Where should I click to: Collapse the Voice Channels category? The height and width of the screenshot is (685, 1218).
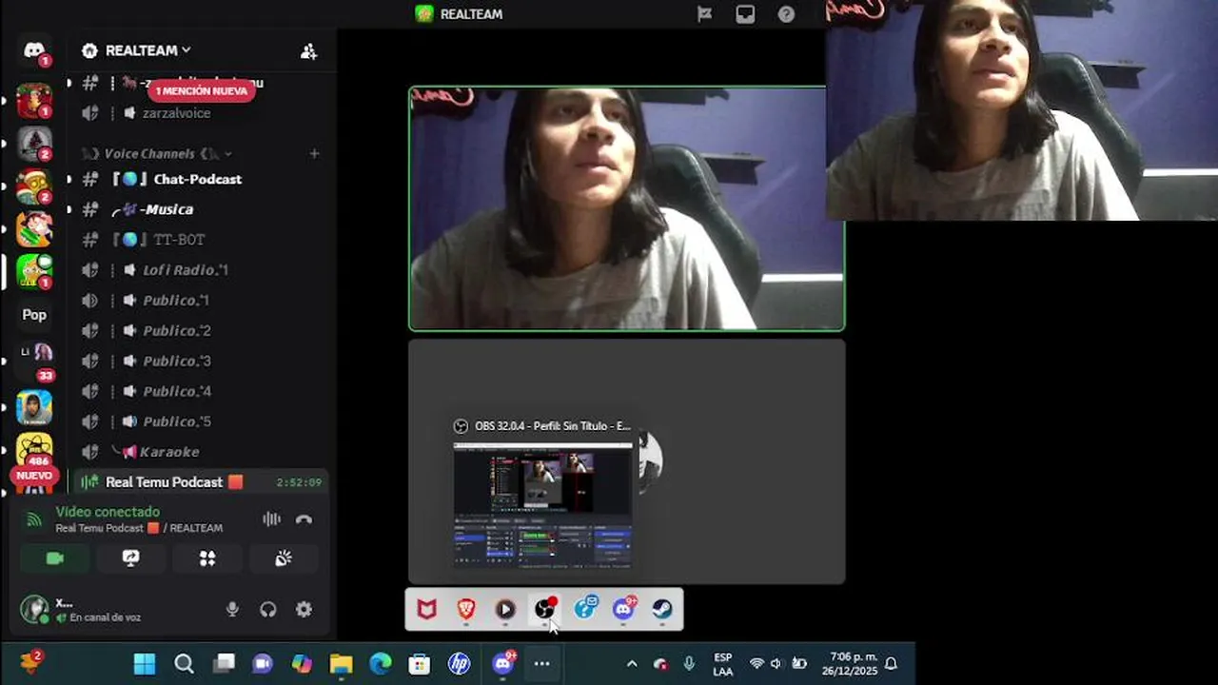157,153
